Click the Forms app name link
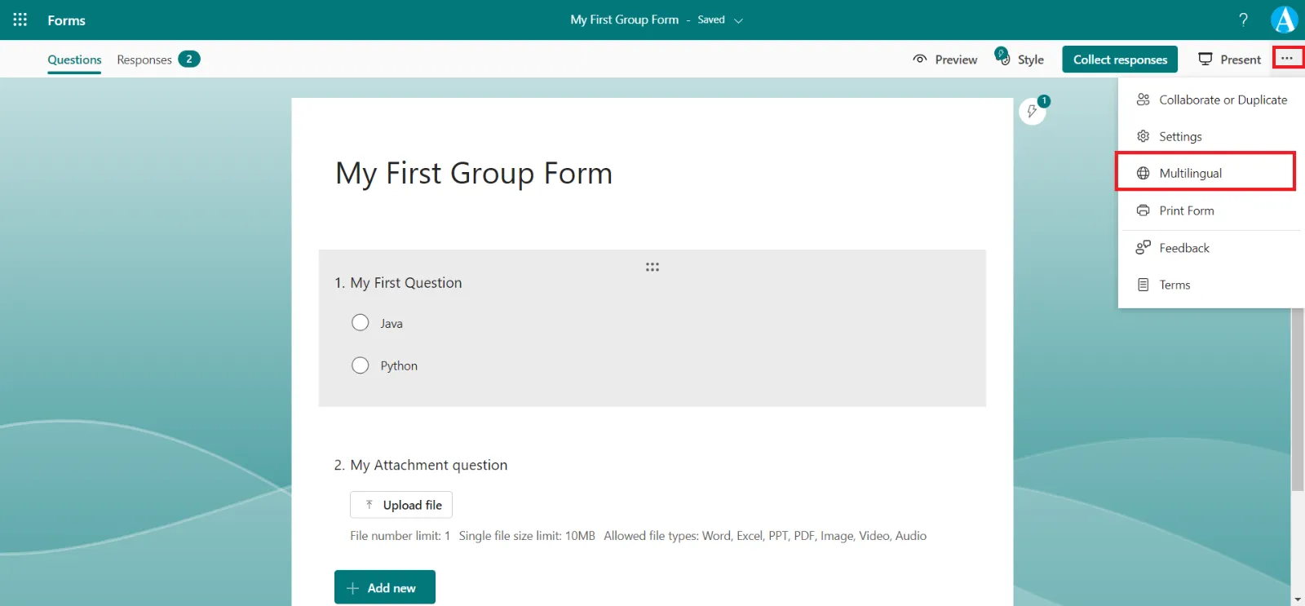The height and width of the screenshot is (606, 1305). pos(67,20)
